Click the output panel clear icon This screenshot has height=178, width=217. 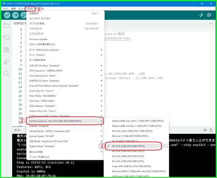point(205,130)
